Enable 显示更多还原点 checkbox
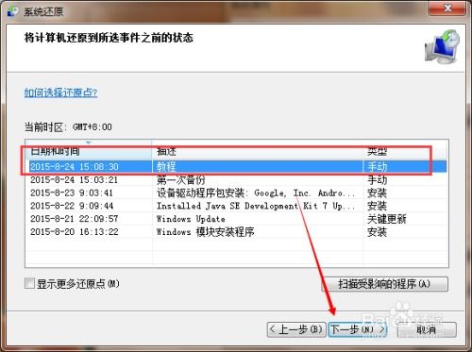The height and width of the screenshot is (352, 472). (x=29, y=283)
